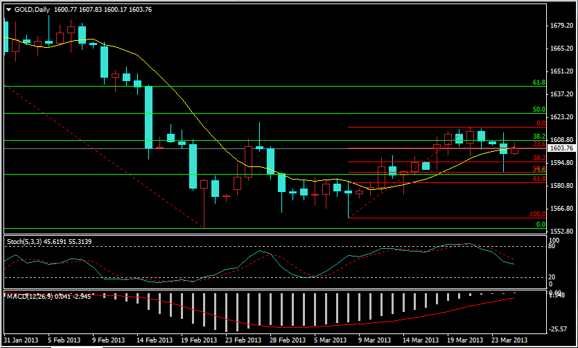578x348 pixels.
Task: Click the GOLD,Daily chart title text
Action: click(x=32, y=10)
